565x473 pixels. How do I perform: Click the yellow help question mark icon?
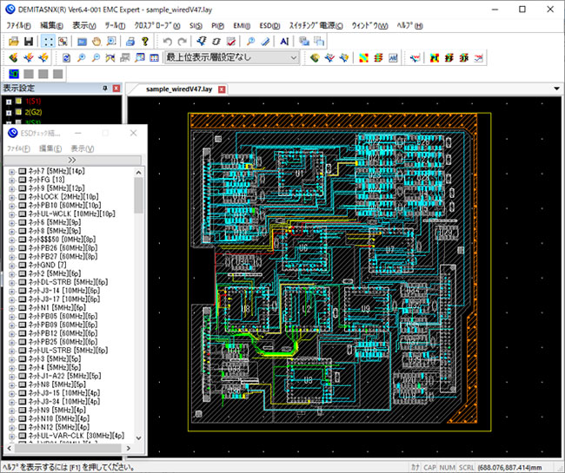[x=144, y=41]
